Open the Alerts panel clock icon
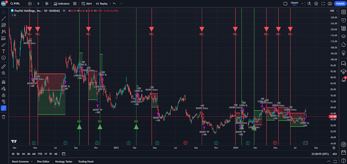This screenshot has width=347, height=164. 343,20
